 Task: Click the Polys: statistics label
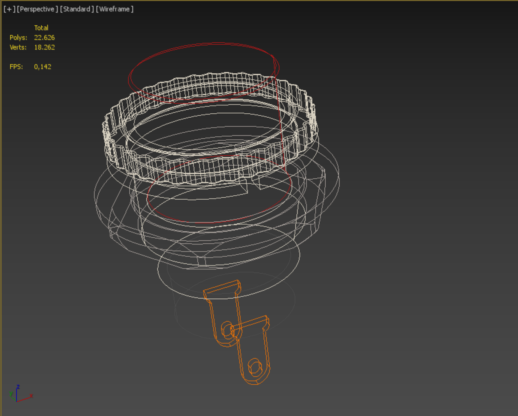pos(18,38)
